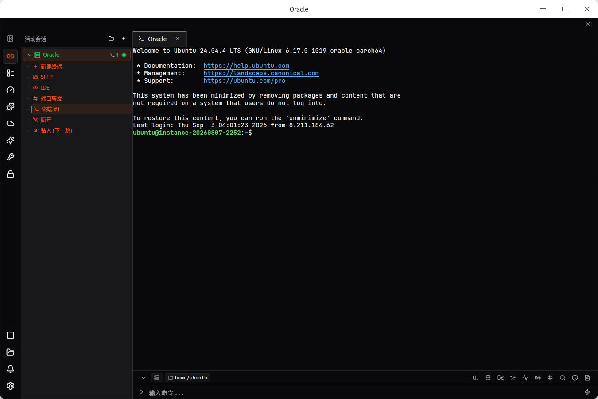Open the active sessions link icon
The height and width of the screenshot is (399, 598).
(x=10, y=56)
